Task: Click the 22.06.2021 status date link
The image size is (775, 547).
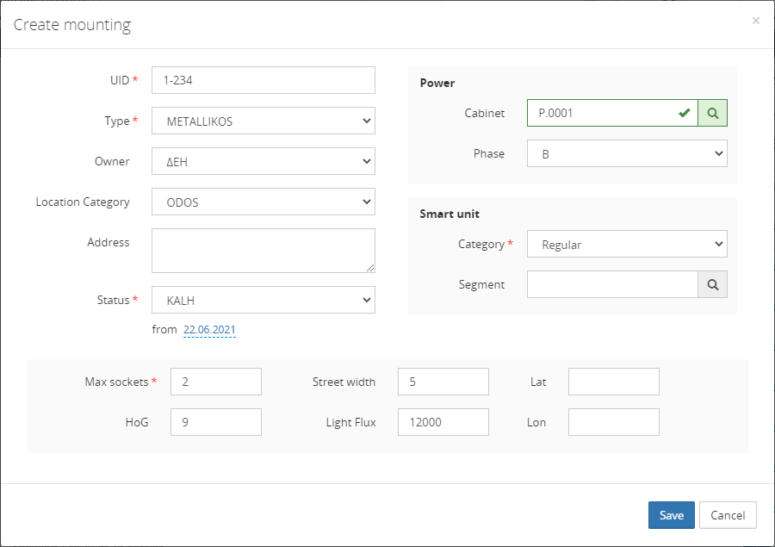Action: pos(209,330)
